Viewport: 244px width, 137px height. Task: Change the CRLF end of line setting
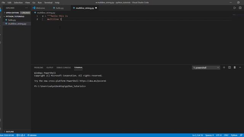coord(226,135)
